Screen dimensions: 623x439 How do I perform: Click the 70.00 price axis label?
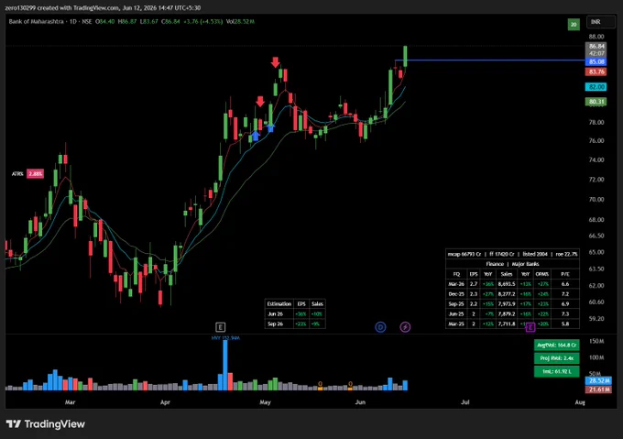point(596,200)
